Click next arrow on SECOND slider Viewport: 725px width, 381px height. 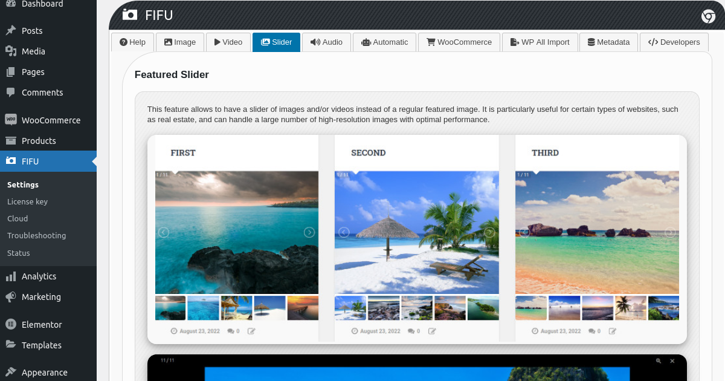pyautogui.click(x=489, y=232)
